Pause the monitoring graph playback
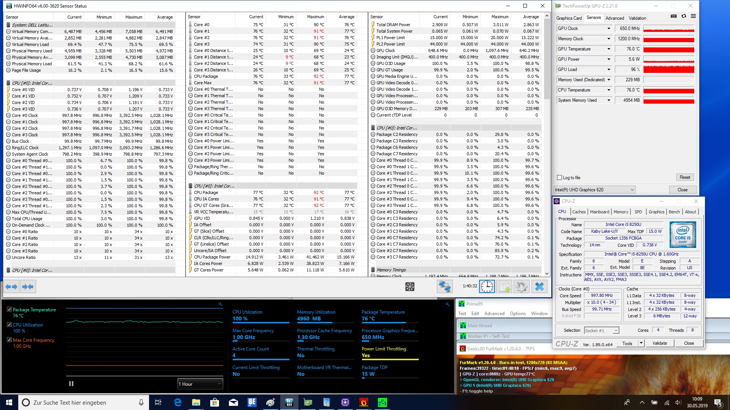730x410 pixels. [71, 384]
